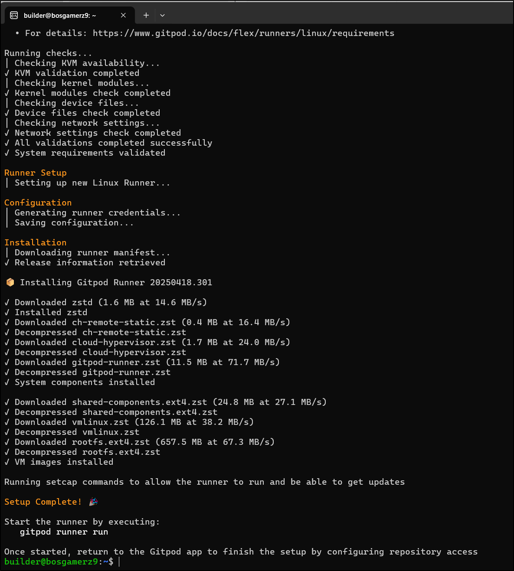This screenshot has width=514, height=571.
Task: Click checkmark beside VM images installed
Action: pos(7,462)
